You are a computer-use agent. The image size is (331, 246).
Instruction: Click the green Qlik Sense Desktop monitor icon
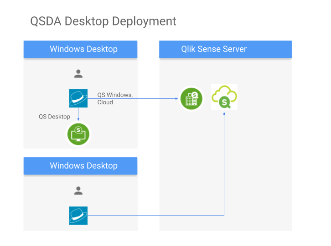tap(78, 134)
